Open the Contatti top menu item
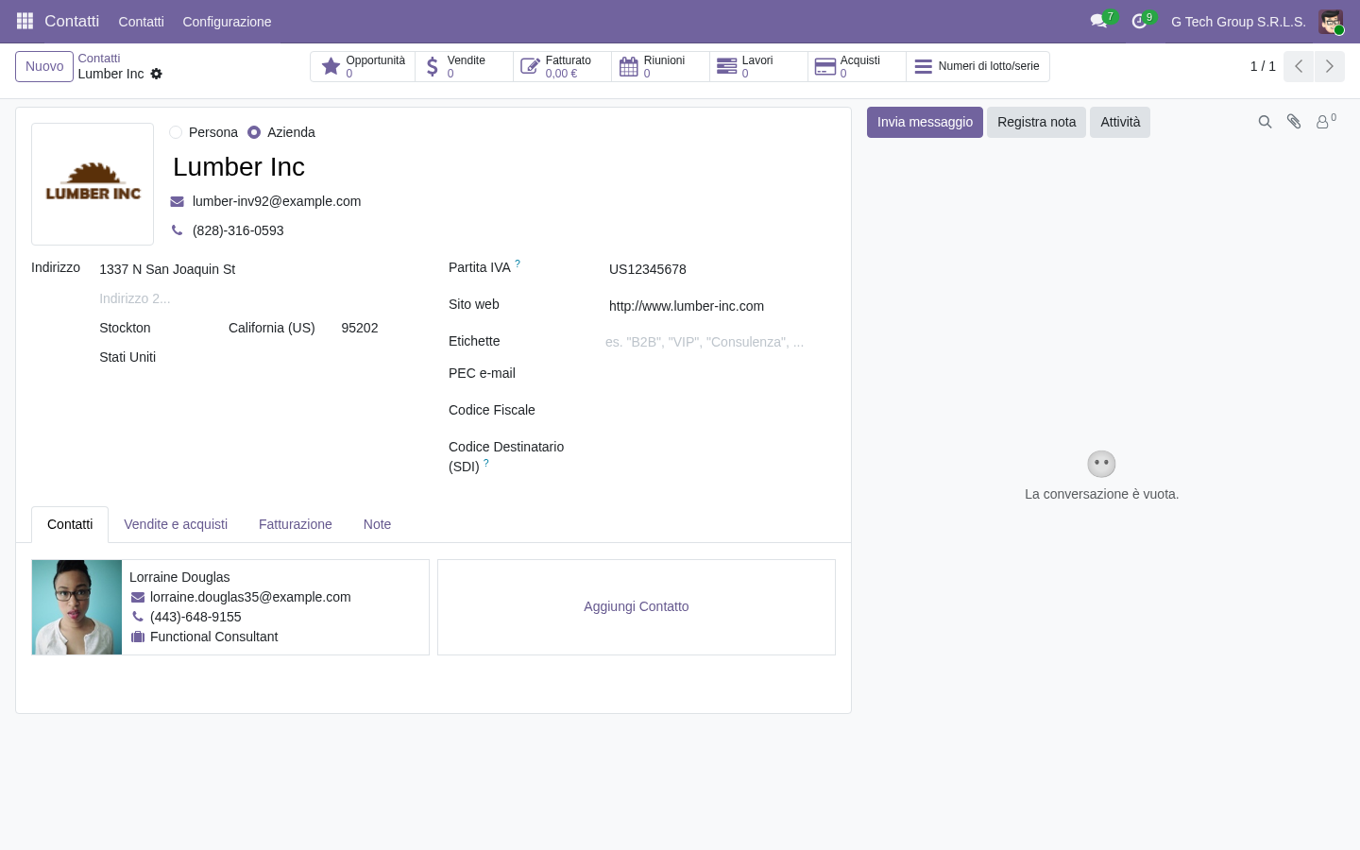Image resolution: width=1360 pixels, height=850 pixels. 141,22
